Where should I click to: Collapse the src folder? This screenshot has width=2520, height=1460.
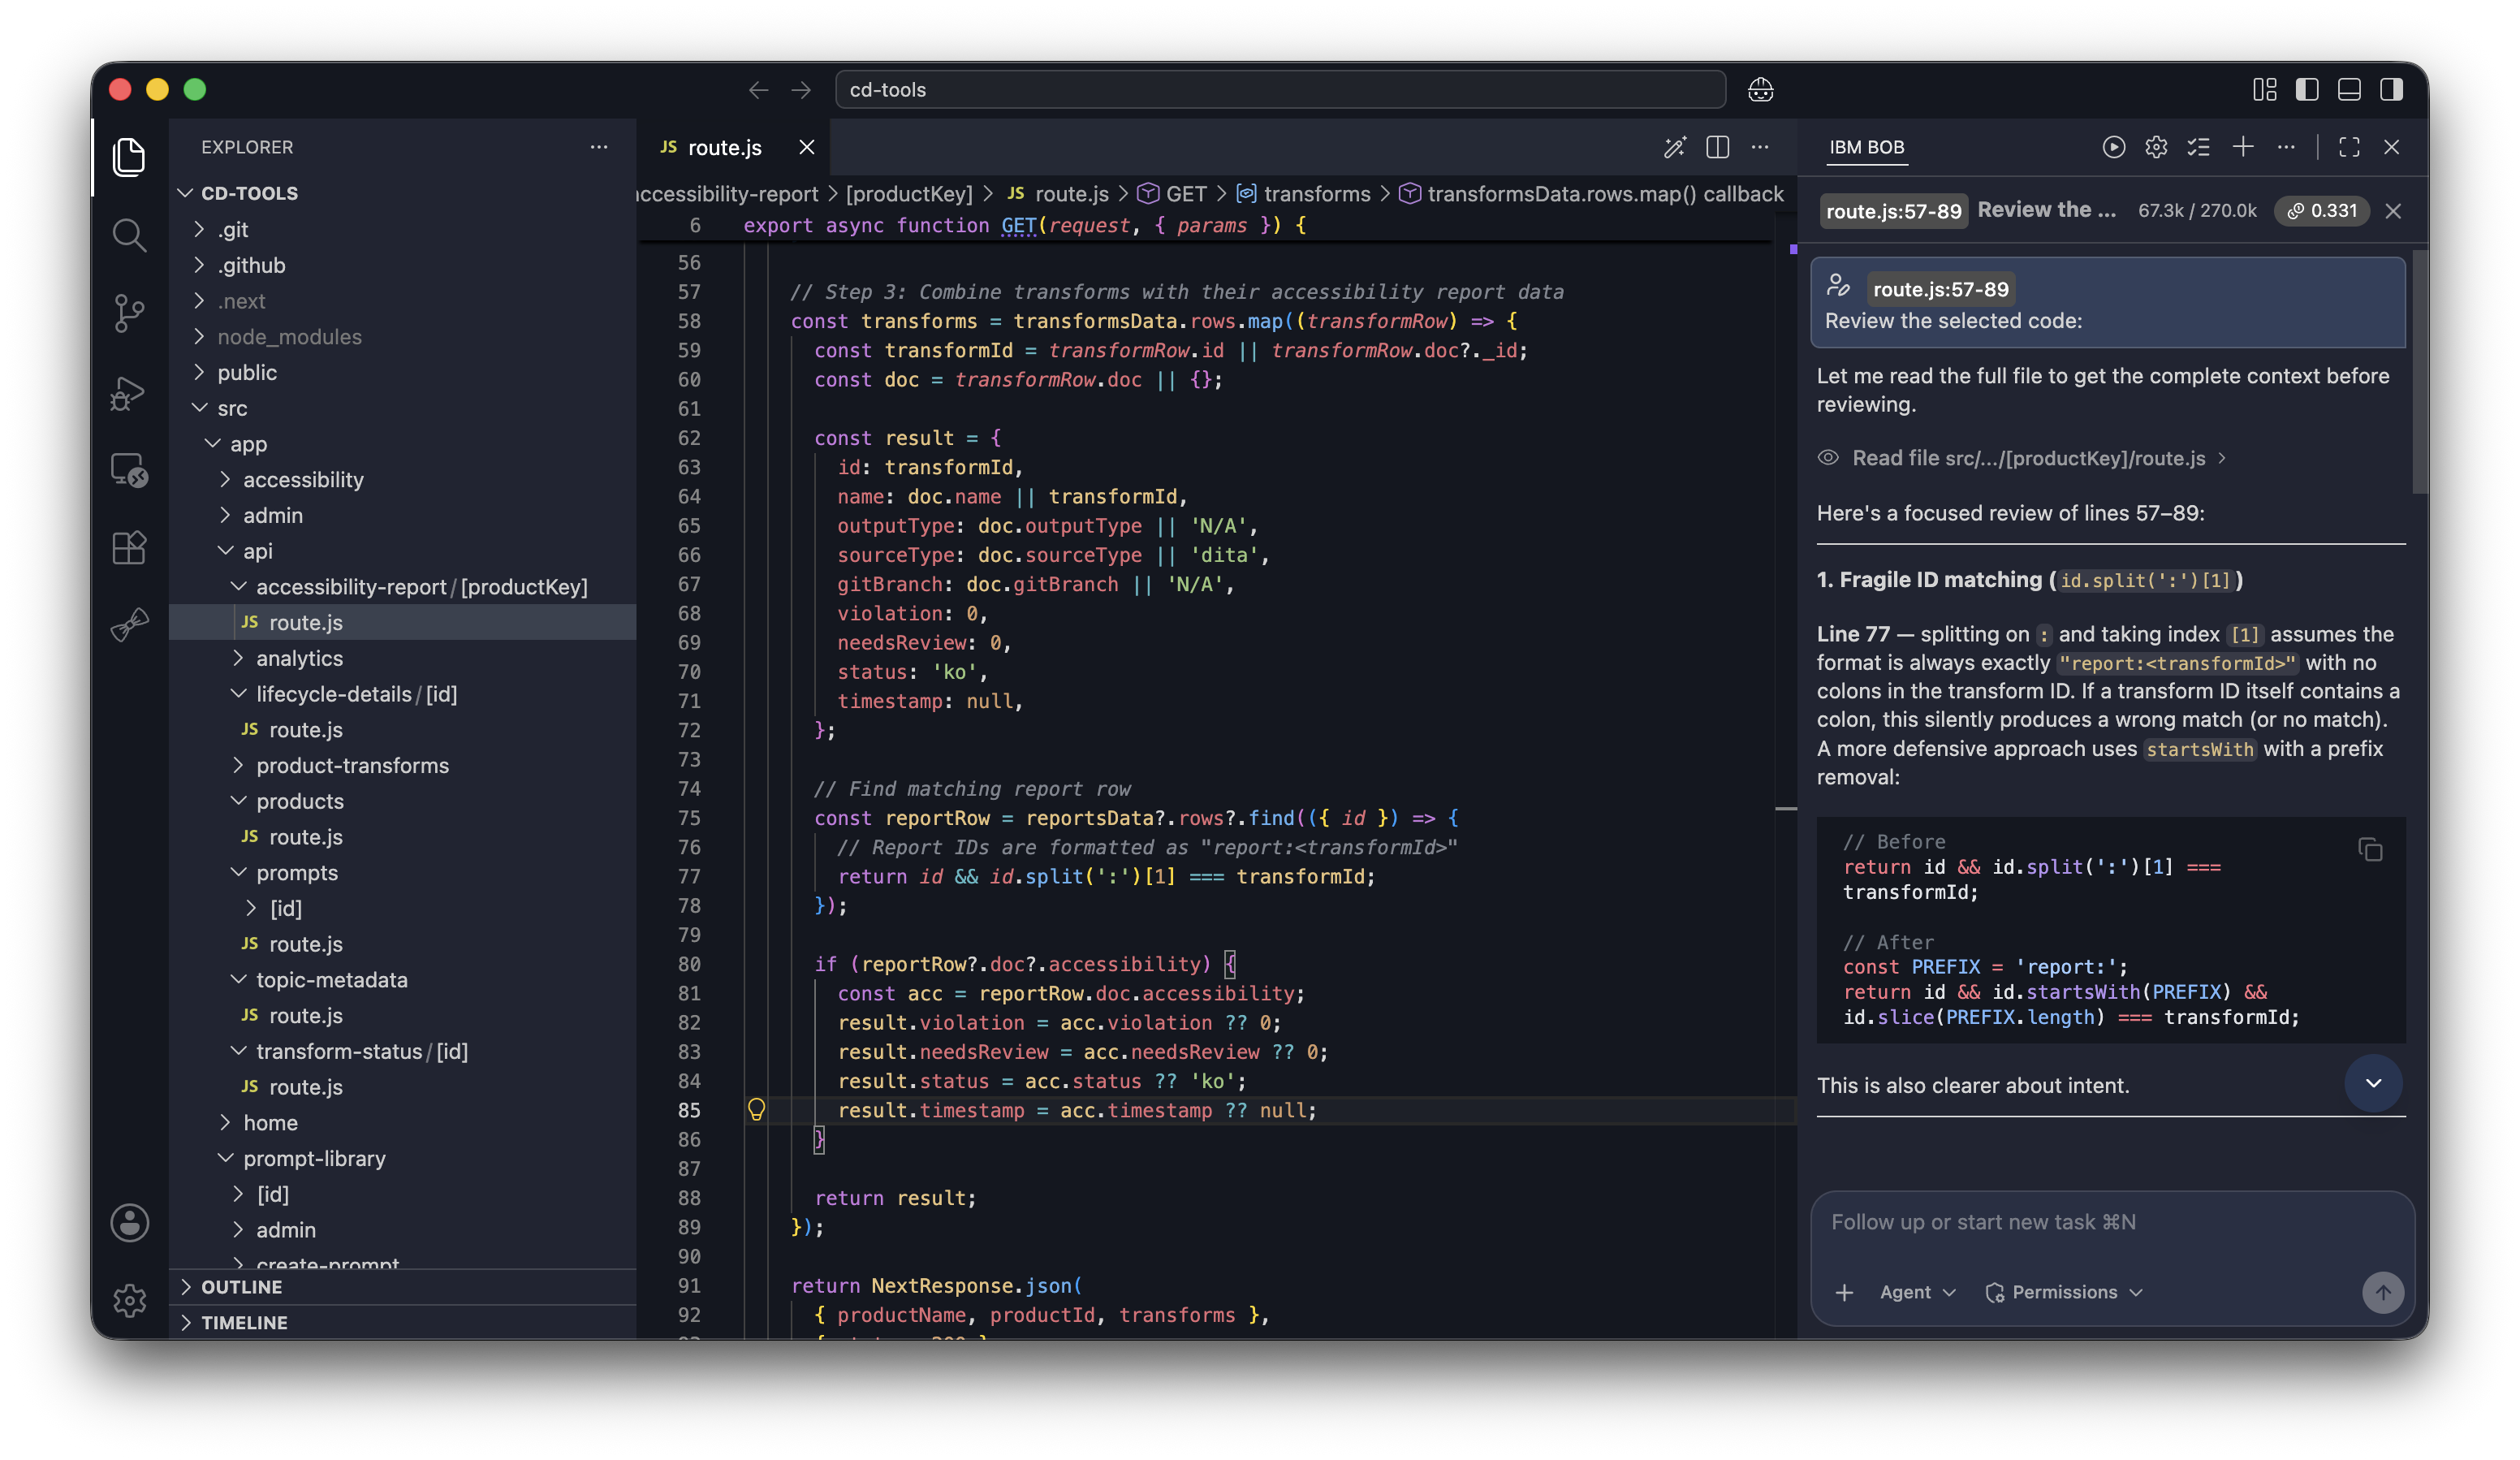tap(402, 408)
